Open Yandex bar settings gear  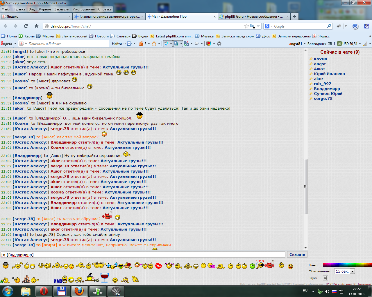219,44
